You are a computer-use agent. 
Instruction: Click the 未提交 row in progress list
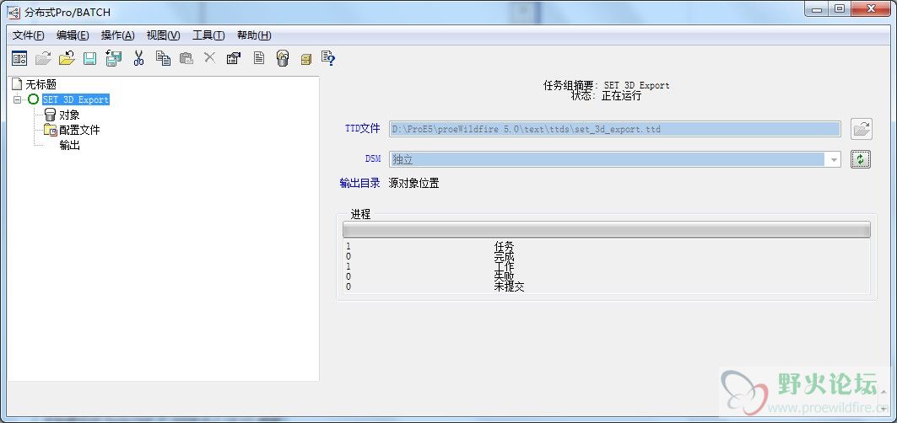click(x=607, y=287)
